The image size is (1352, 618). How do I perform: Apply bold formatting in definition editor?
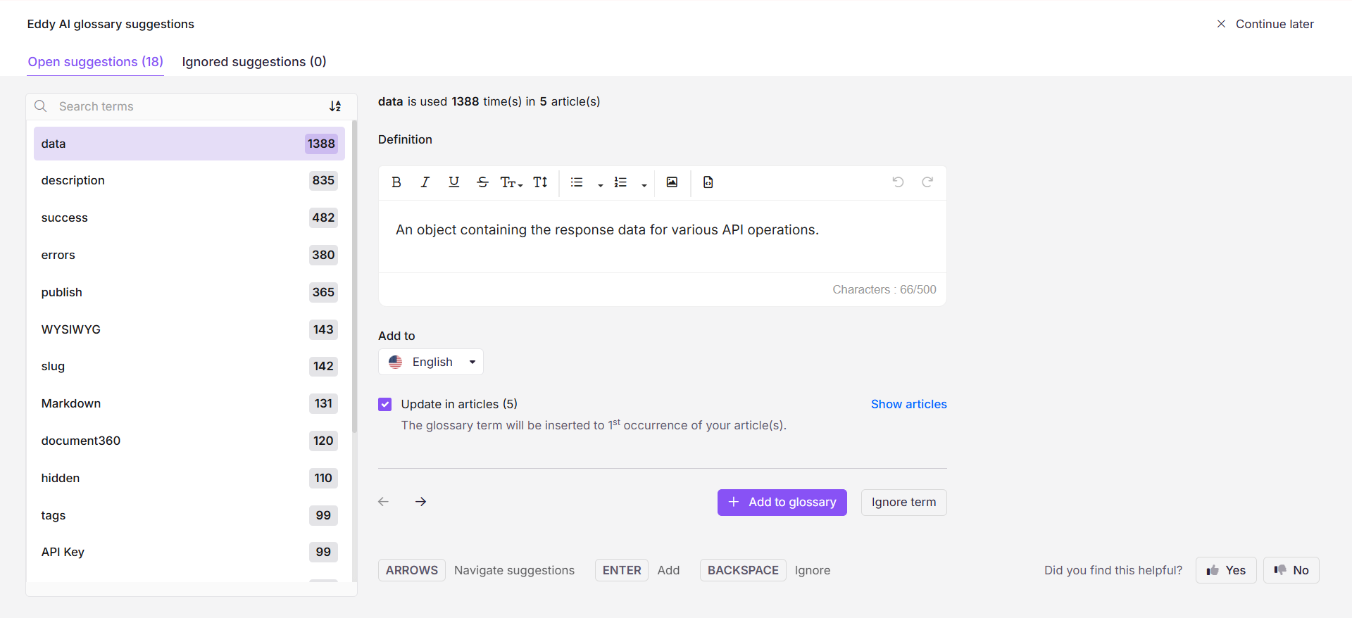coord(396,182)
